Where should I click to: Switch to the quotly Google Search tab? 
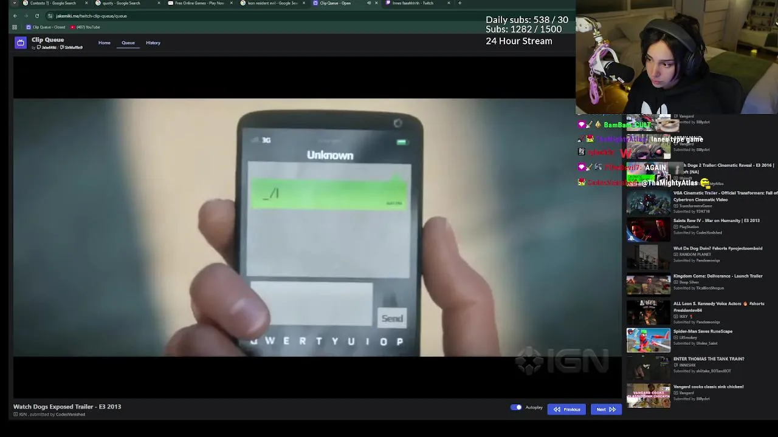[x=127, y=3]
